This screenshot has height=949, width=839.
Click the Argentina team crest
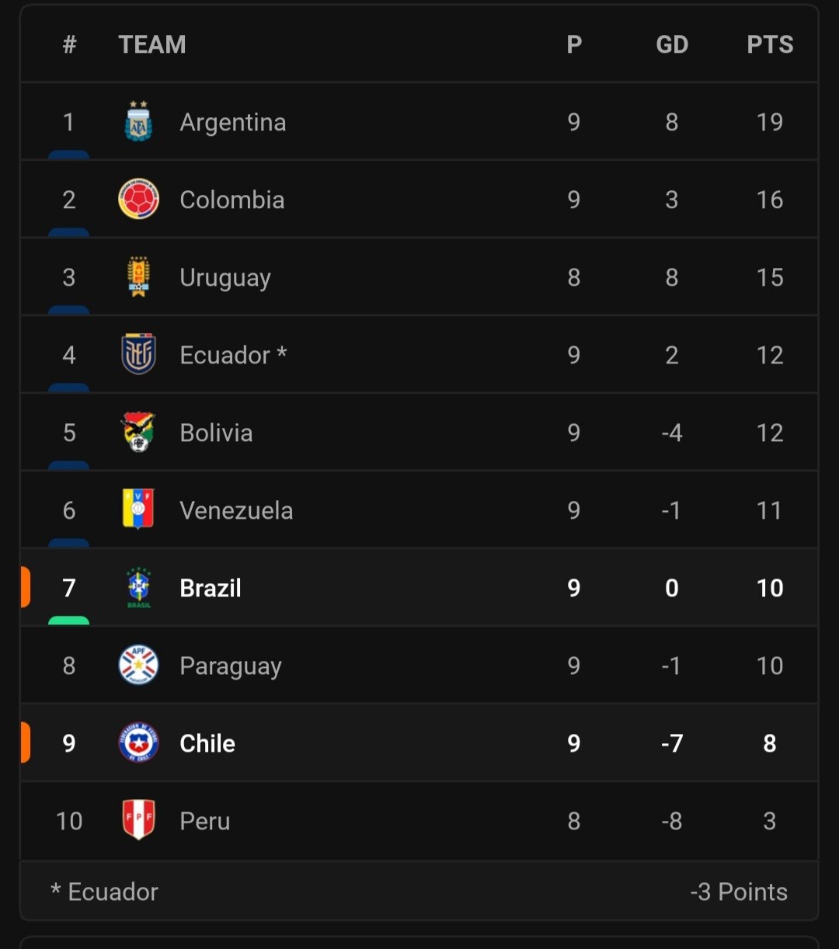pos(138,122)
